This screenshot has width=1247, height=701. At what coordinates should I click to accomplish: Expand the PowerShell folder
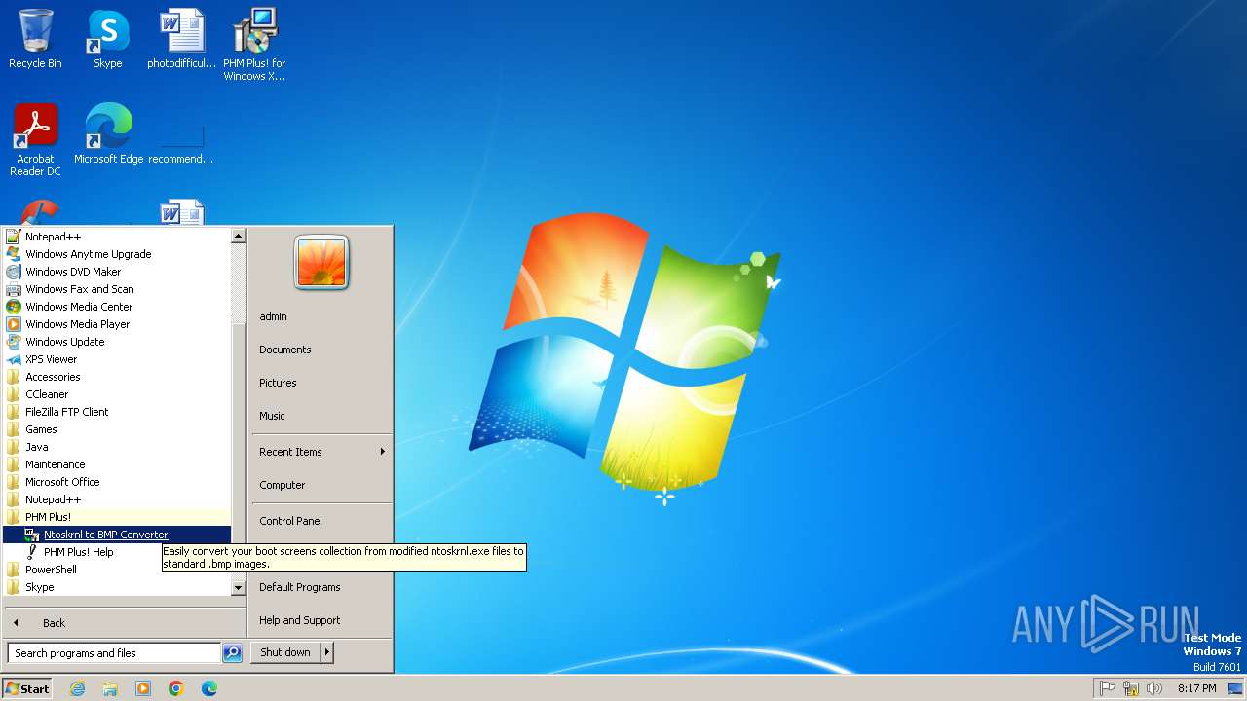(x=117, y=570)
